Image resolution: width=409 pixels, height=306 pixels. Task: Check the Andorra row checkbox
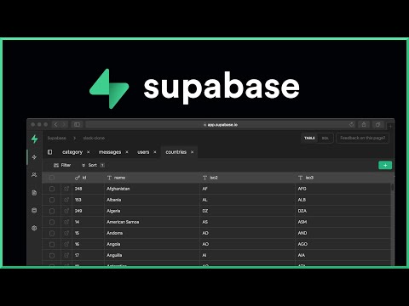click(x=52, y=233)
